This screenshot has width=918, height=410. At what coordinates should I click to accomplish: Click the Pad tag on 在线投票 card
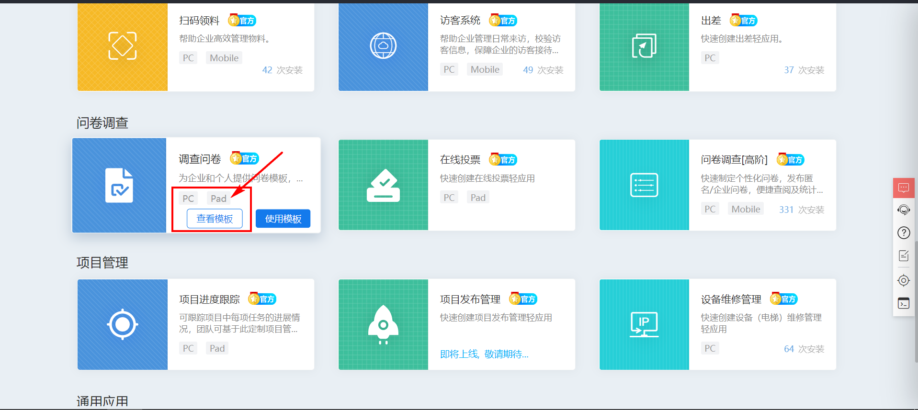pos(478,198)
